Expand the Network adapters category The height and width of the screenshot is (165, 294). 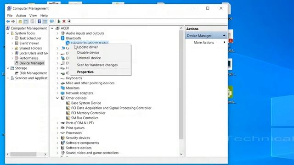pos(57,93)
